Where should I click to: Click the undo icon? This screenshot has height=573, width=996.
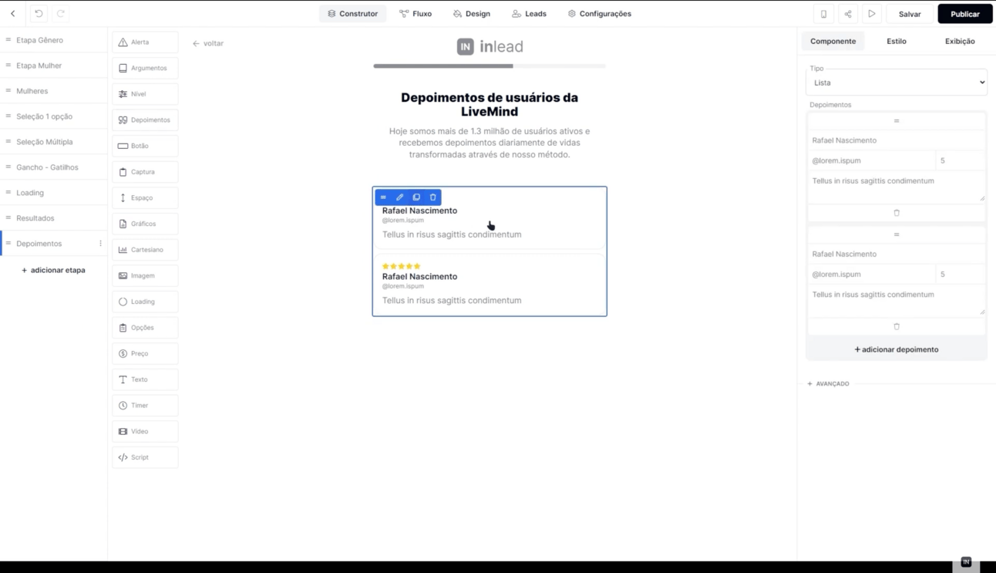click(x=39, y=14)
